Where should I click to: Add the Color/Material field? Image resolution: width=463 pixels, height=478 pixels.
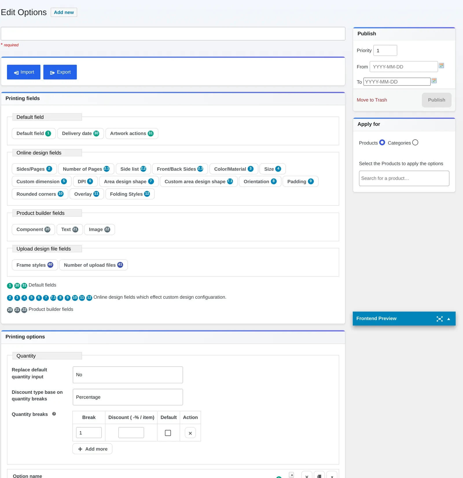[234, 169]
